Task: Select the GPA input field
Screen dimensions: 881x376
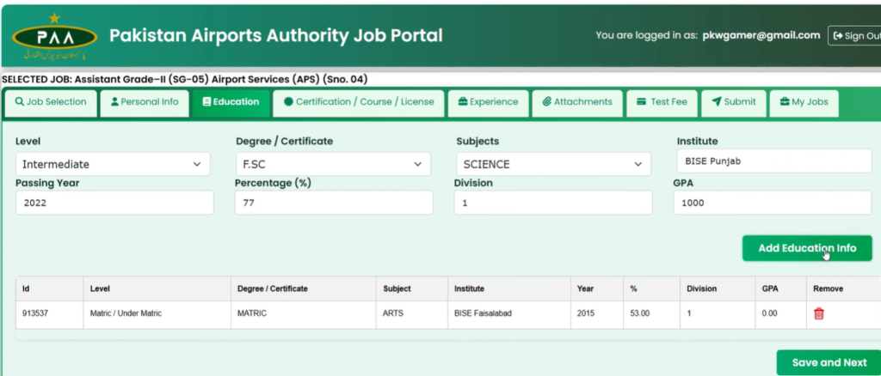Action: point(772,203)
